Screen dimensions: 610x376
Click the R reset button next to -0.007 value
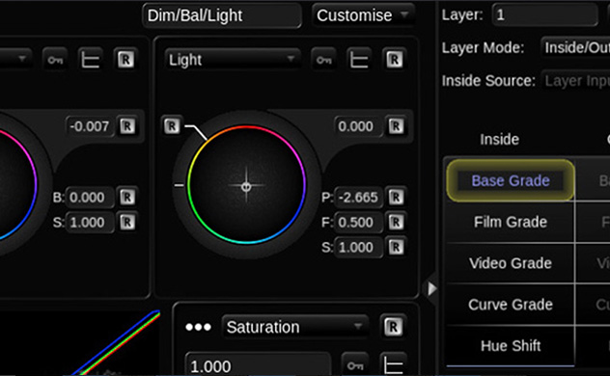(127, 126)
